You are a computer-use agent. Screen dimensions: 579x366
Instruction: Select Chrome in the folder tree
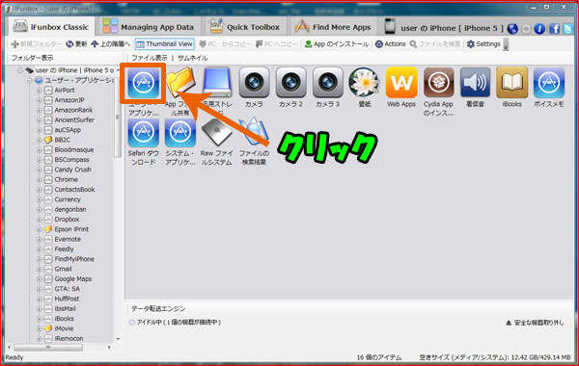(x=66, y=180)
